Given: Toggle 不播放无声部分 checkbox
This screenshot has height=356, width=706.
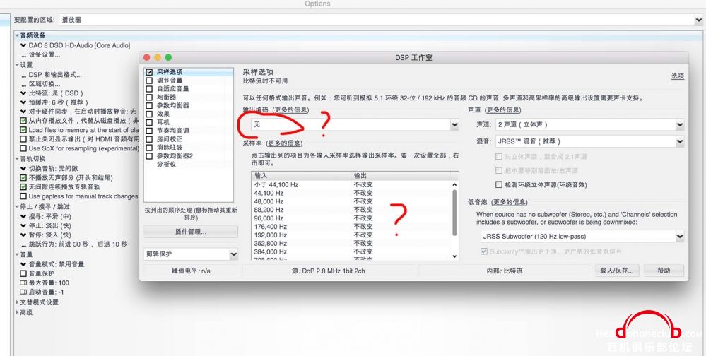Looking at the screenshot, I should [x=23, y=178].
